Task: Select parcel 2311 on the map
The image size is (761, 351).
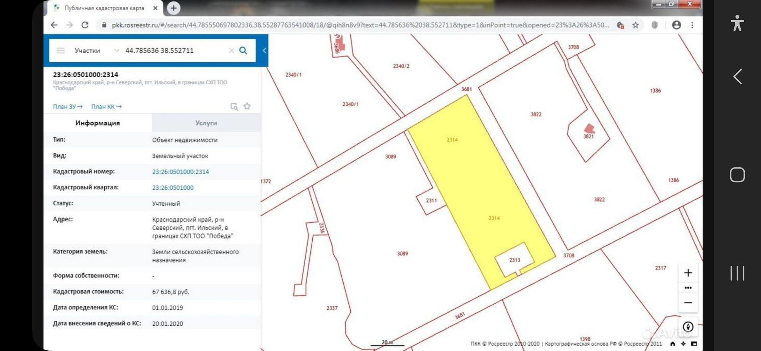Action: click(432, 201)
